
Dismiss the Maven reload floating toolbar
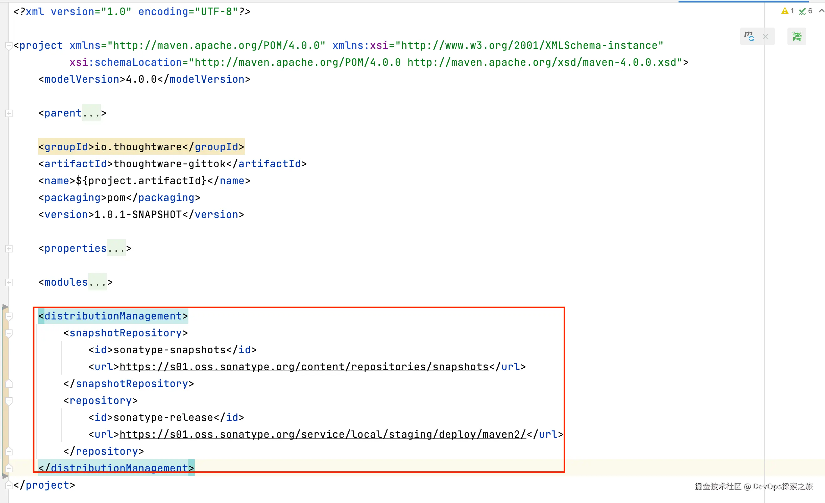point(766,37)
